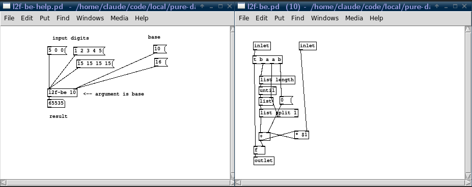Open Media menu in l2f-be.pd window

pyautogui.click(x=354, y=18)
